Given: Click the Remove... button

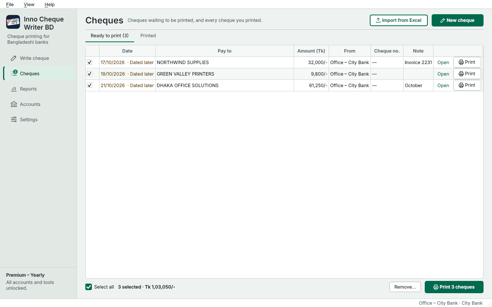Looking at the screenshot, I should click(x=405, y=287).
